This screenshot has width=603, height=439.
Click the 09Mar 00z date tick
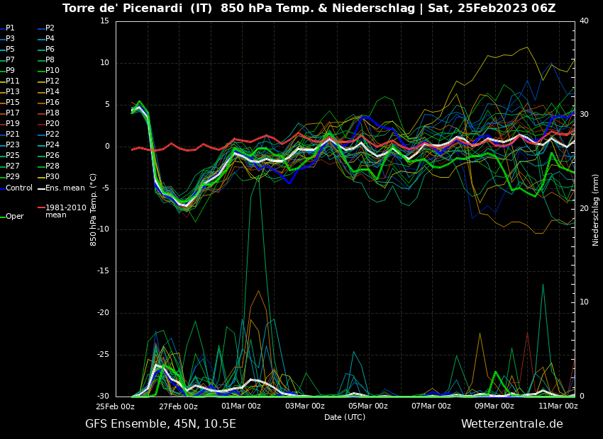click(494, 406)
